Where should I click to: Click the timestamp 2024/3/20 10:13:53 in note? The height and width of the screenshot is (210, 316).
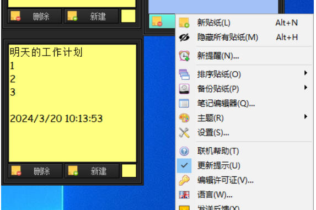[56, 119]
